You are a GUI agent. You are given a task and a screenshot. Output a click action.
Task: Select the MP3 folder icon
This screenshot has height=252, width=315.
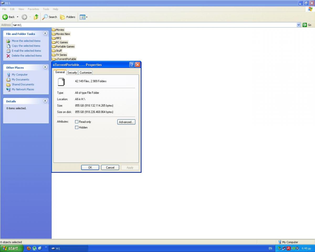(x=54, y=38)
